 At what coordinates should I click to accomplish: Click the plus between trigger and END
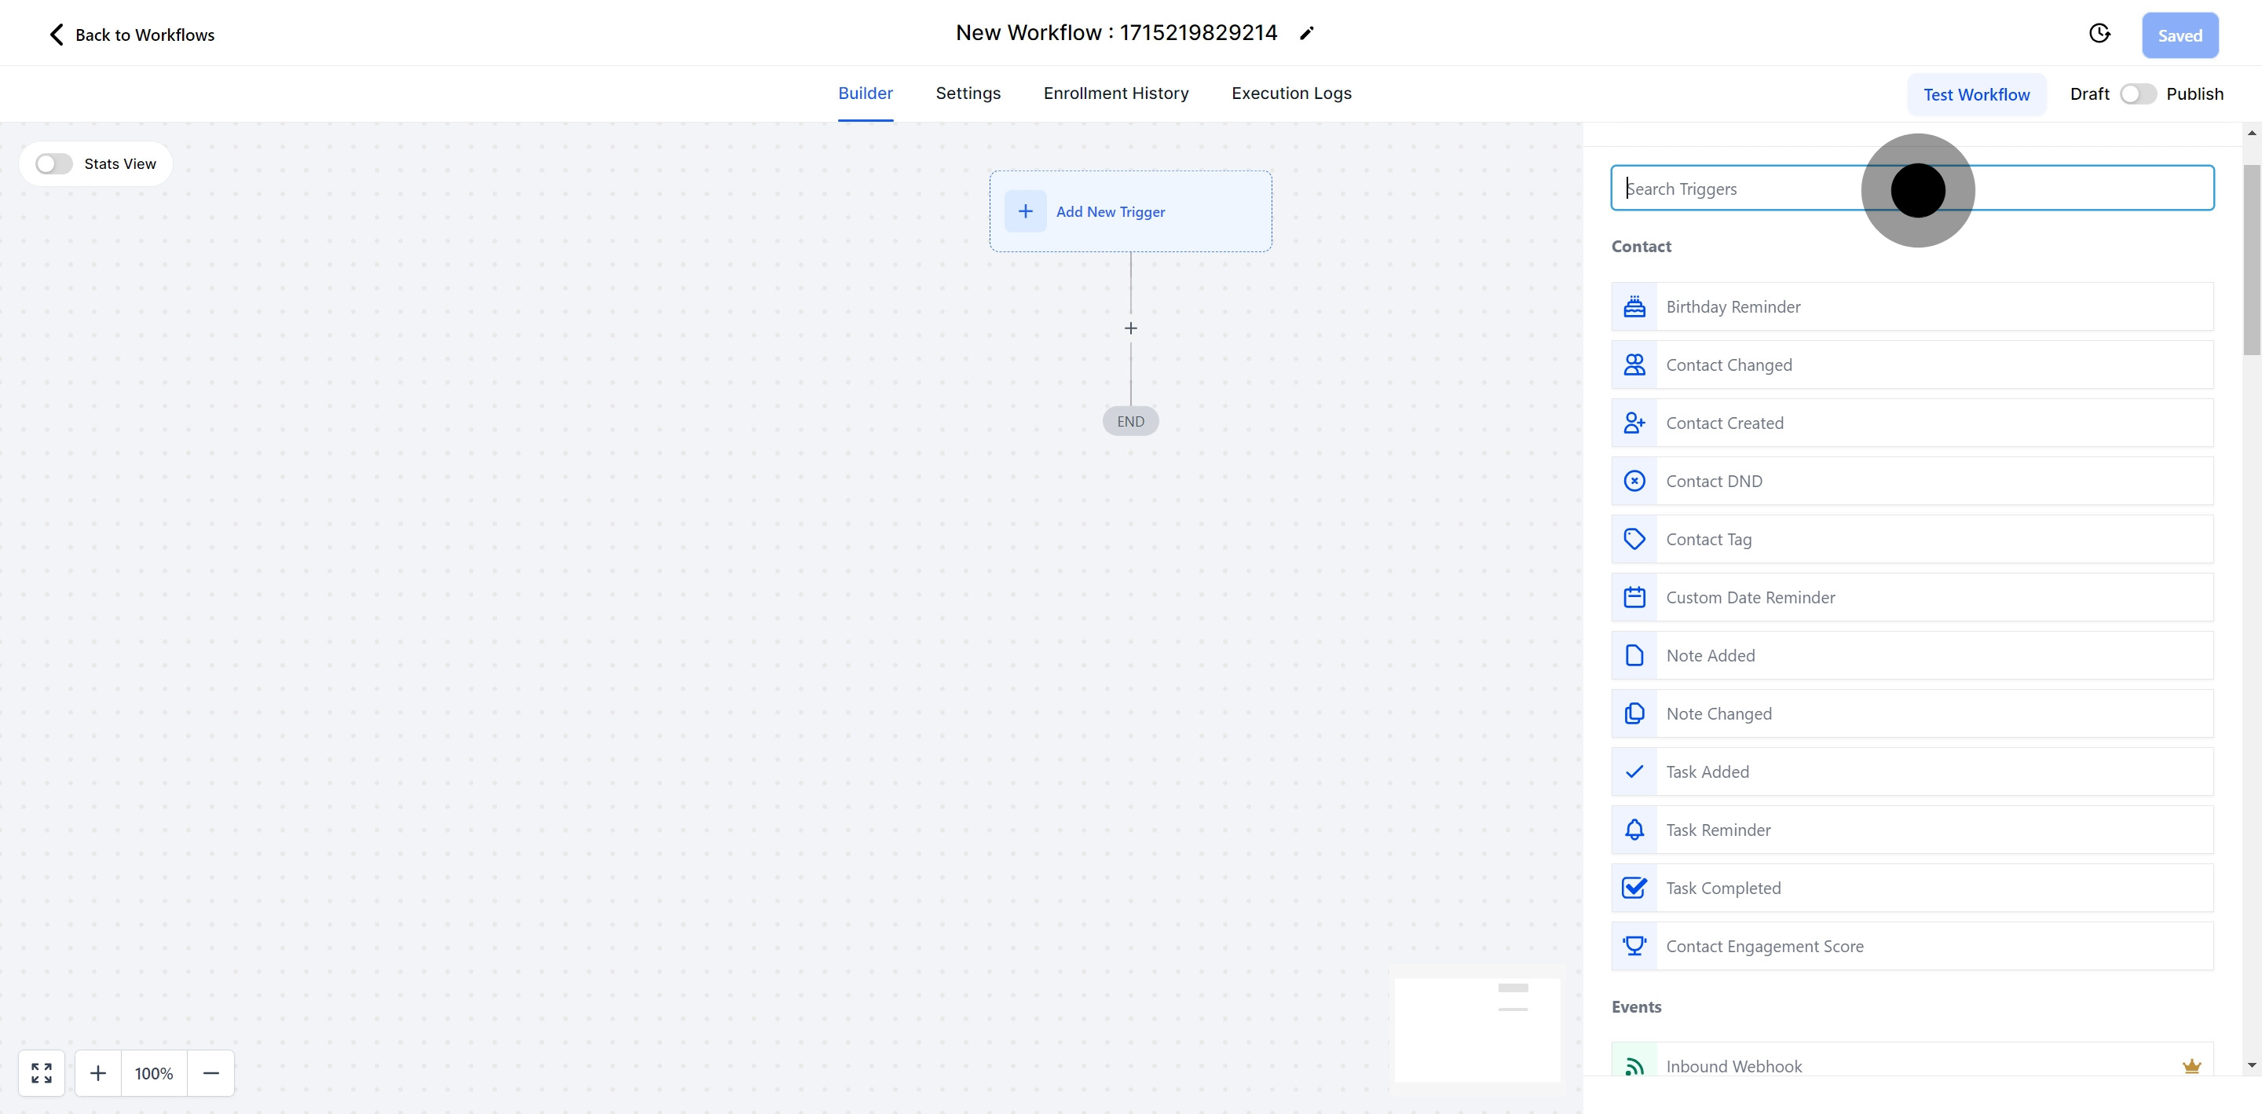point(1130,328)
